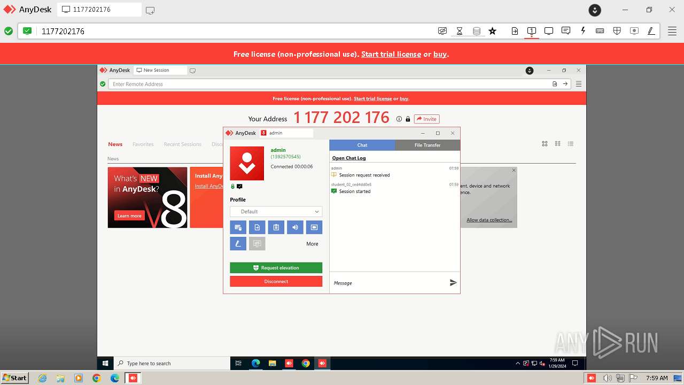
Task: Click local volume tray icon
Action: [x=608, y=378]
